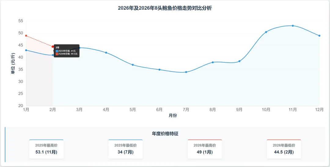
Task: Click the "10月" x-axis label
Action: pos(266,110)
